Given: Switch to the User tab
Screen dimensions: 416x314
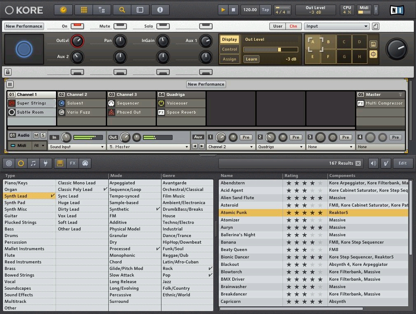Looking at the screenshot, I should (278, 26).
